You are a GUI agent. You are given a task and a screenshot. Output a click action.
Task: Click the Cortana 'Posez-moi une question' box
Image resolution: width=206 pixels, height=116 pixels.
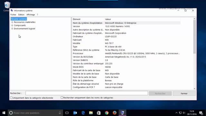point(35,113)
